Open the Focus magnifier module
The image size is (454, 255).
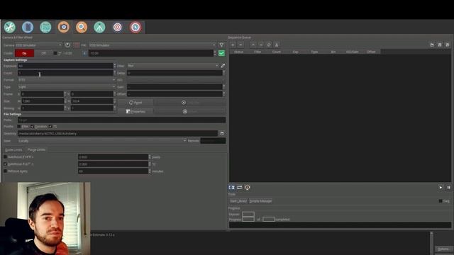[82, 27]
